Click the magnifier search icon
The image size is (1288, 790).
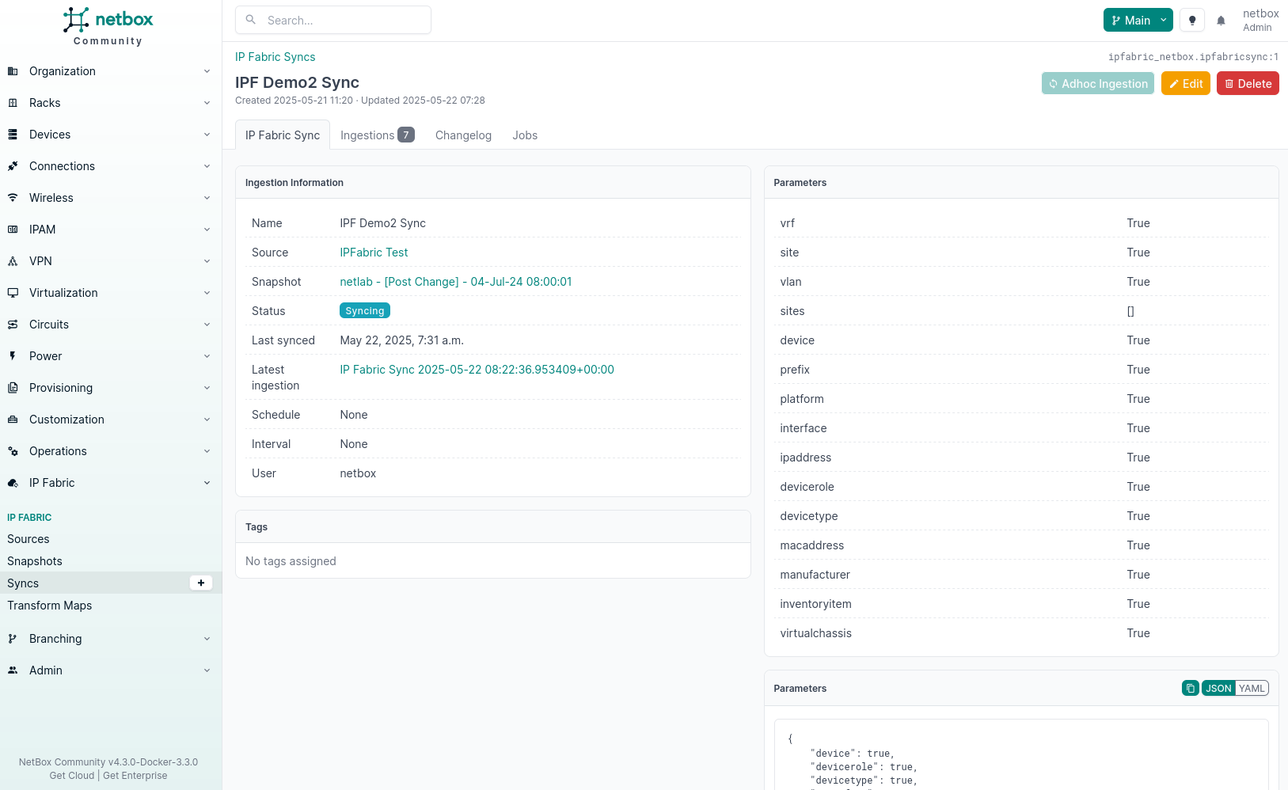pyautogui.click(x=251, y=20)
